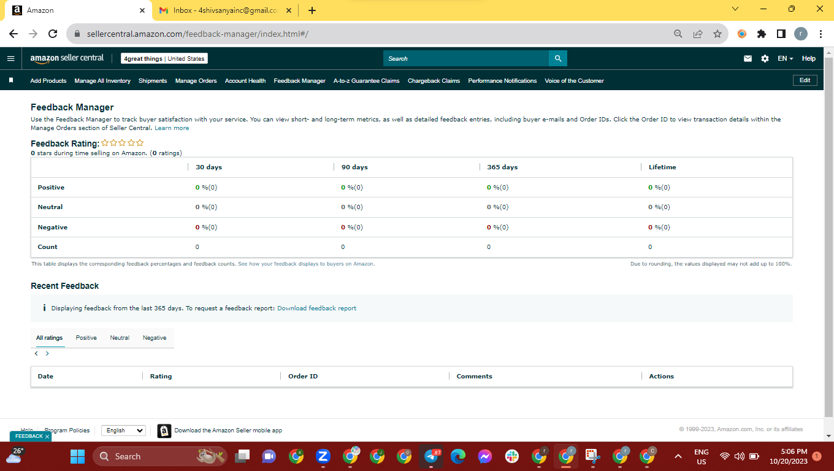Open Messenger from the taskbar
834x471 pixels.
485,456
